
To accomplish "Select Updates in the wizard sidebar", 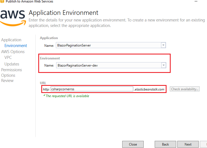I will (x=12, y=64).
